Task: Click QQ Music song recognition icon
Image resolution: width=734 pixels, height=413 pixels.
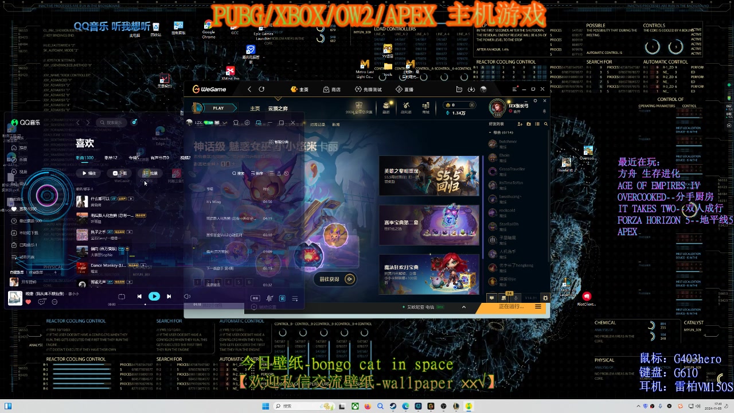Action: point(134,122)
